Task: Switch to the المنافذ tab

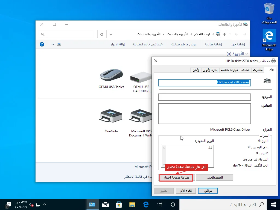Action: (245, 70)
